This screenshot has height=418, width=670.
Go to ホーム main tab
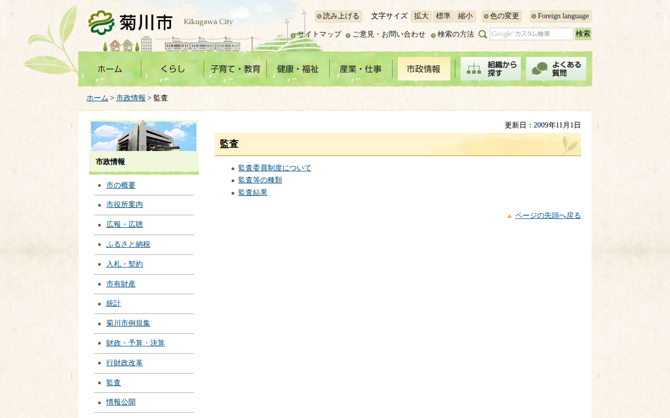110,69
